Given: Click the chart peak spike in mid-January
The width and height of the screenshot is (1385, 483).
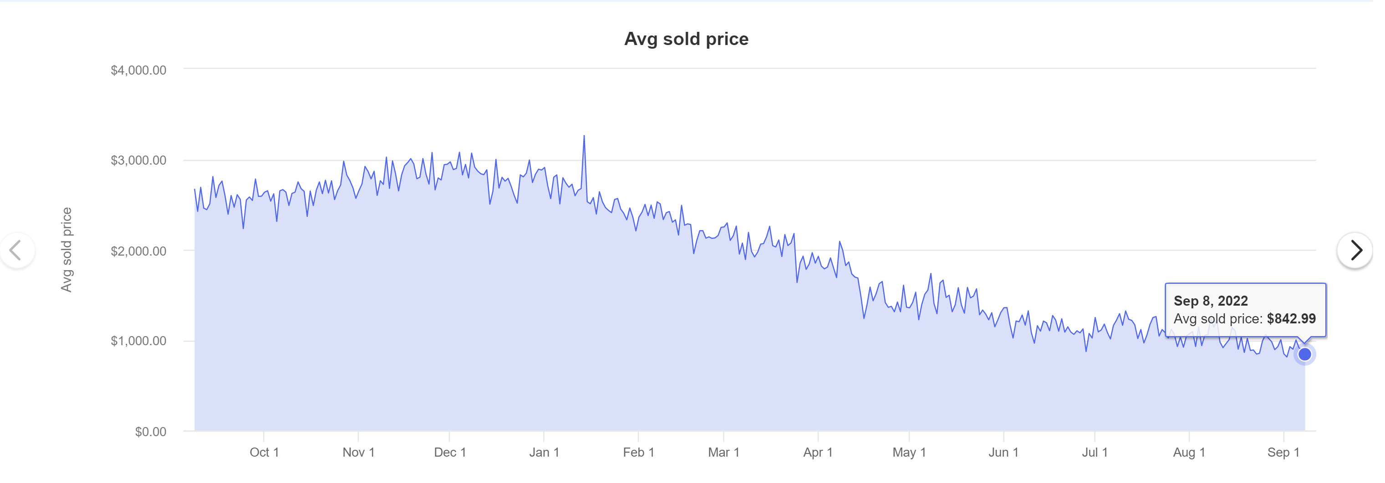Looking at the screenshot, I should tap(585, 137).
